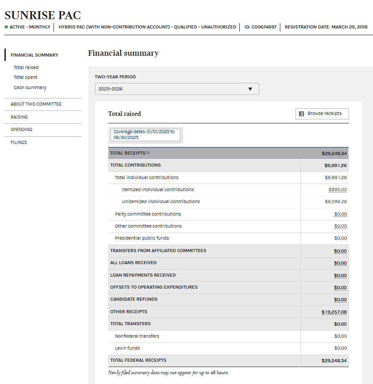Open the $895.00 itemized individual contributions link
373x384 pixels.
click(x=338, y=190)
